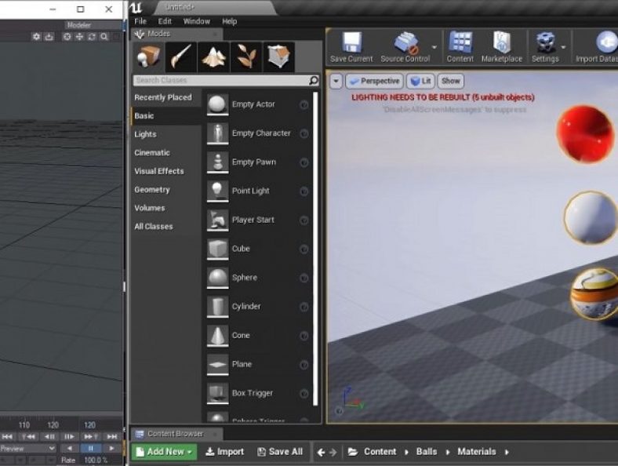This screenshot has width=618, height=466.
Task: Open the Marketplace toolbar icon
Action: coord(501,46)
